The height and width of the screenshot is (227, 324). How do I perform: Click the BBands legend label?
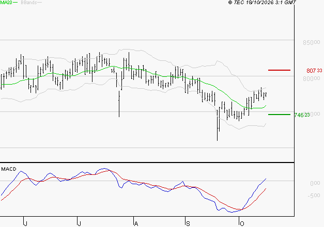click(x=29, y=3)
